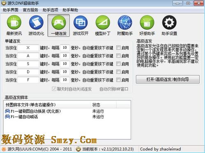Screen dimensions: 205x153
Task: Click the key field containing A
Action: [28, 56]
